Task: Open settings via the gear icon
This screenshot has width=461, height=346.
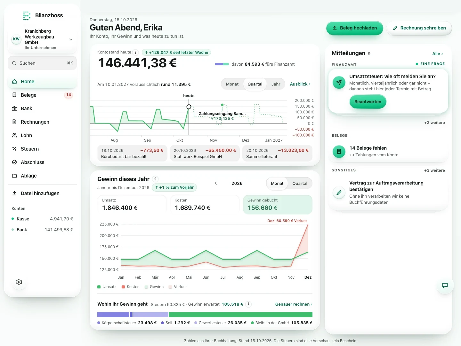Action: pyautogui.click(x=19, y=282)
